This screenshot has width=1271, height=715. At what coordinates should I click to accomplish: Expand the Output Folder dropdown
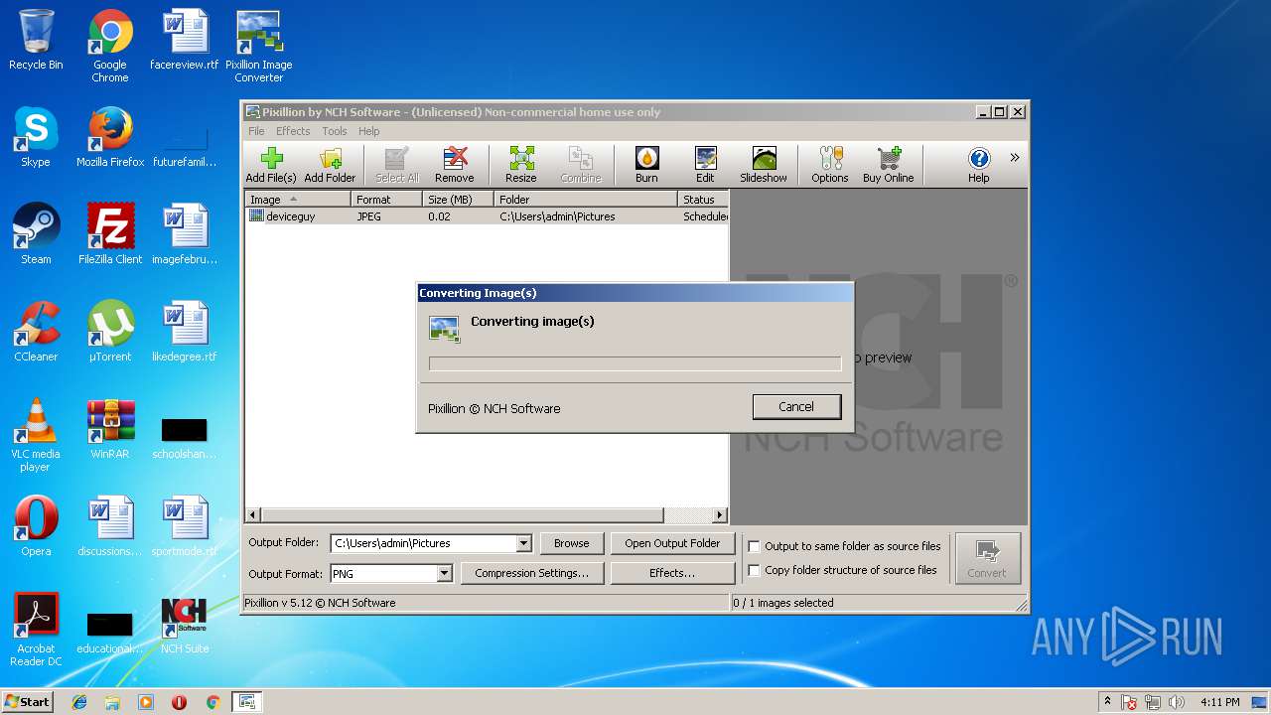point(523,543)
